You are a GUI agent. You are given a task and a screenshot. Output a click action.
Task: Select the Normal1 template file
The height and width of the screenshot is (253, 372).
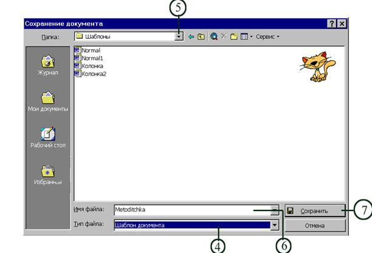89,58
